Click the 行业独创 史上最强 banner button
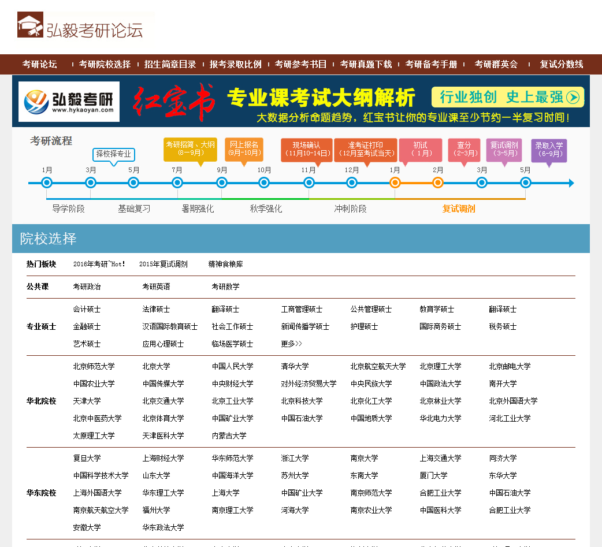The image size is (602, 547). pyautogui.click(x=508, y=97)
